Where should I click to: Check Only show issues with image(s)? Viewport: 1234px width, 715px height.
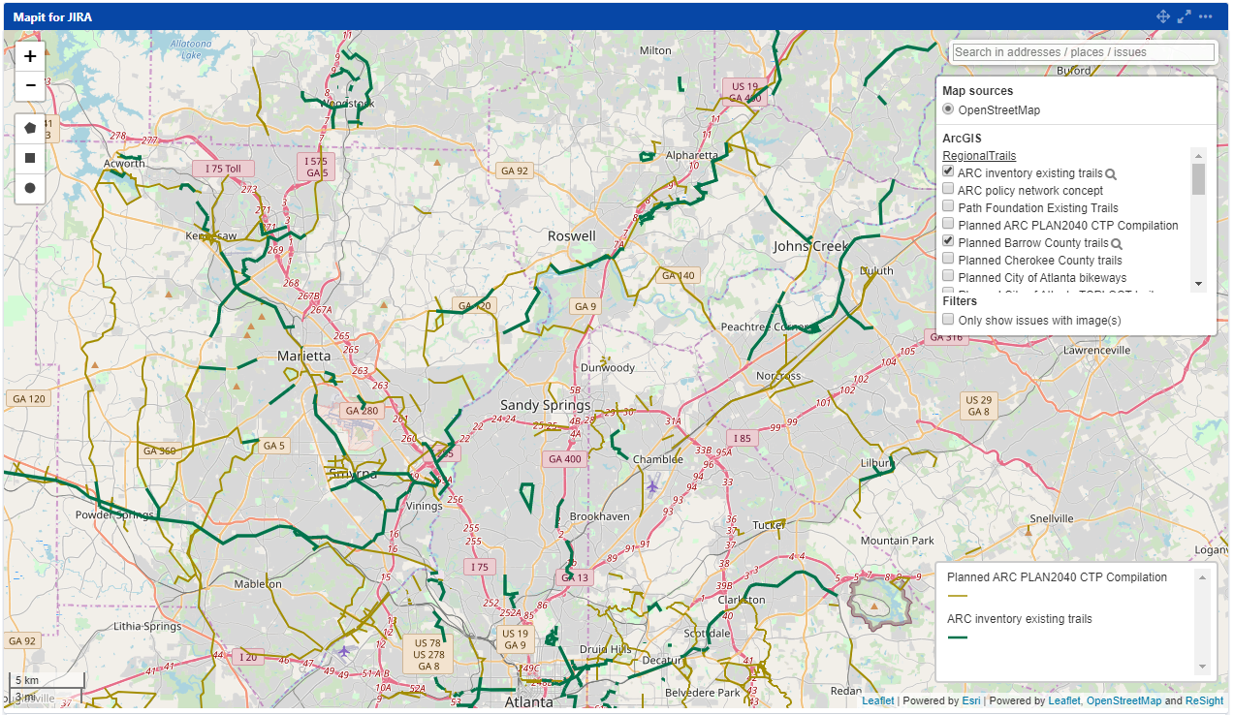pos(947,319)
